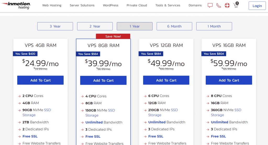
Task: Open the live chat icon
Action: tap(210, 5)
